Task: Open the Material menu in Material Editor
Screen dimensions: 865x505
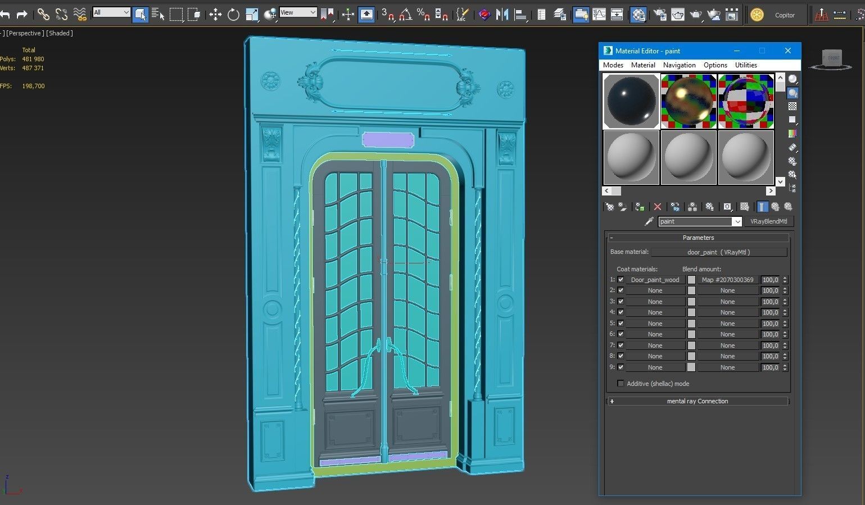Action: click(643, 65)
